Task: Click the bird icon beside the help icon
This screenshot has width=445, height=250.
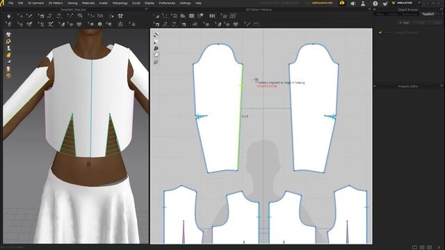Action: click(385, 3)
